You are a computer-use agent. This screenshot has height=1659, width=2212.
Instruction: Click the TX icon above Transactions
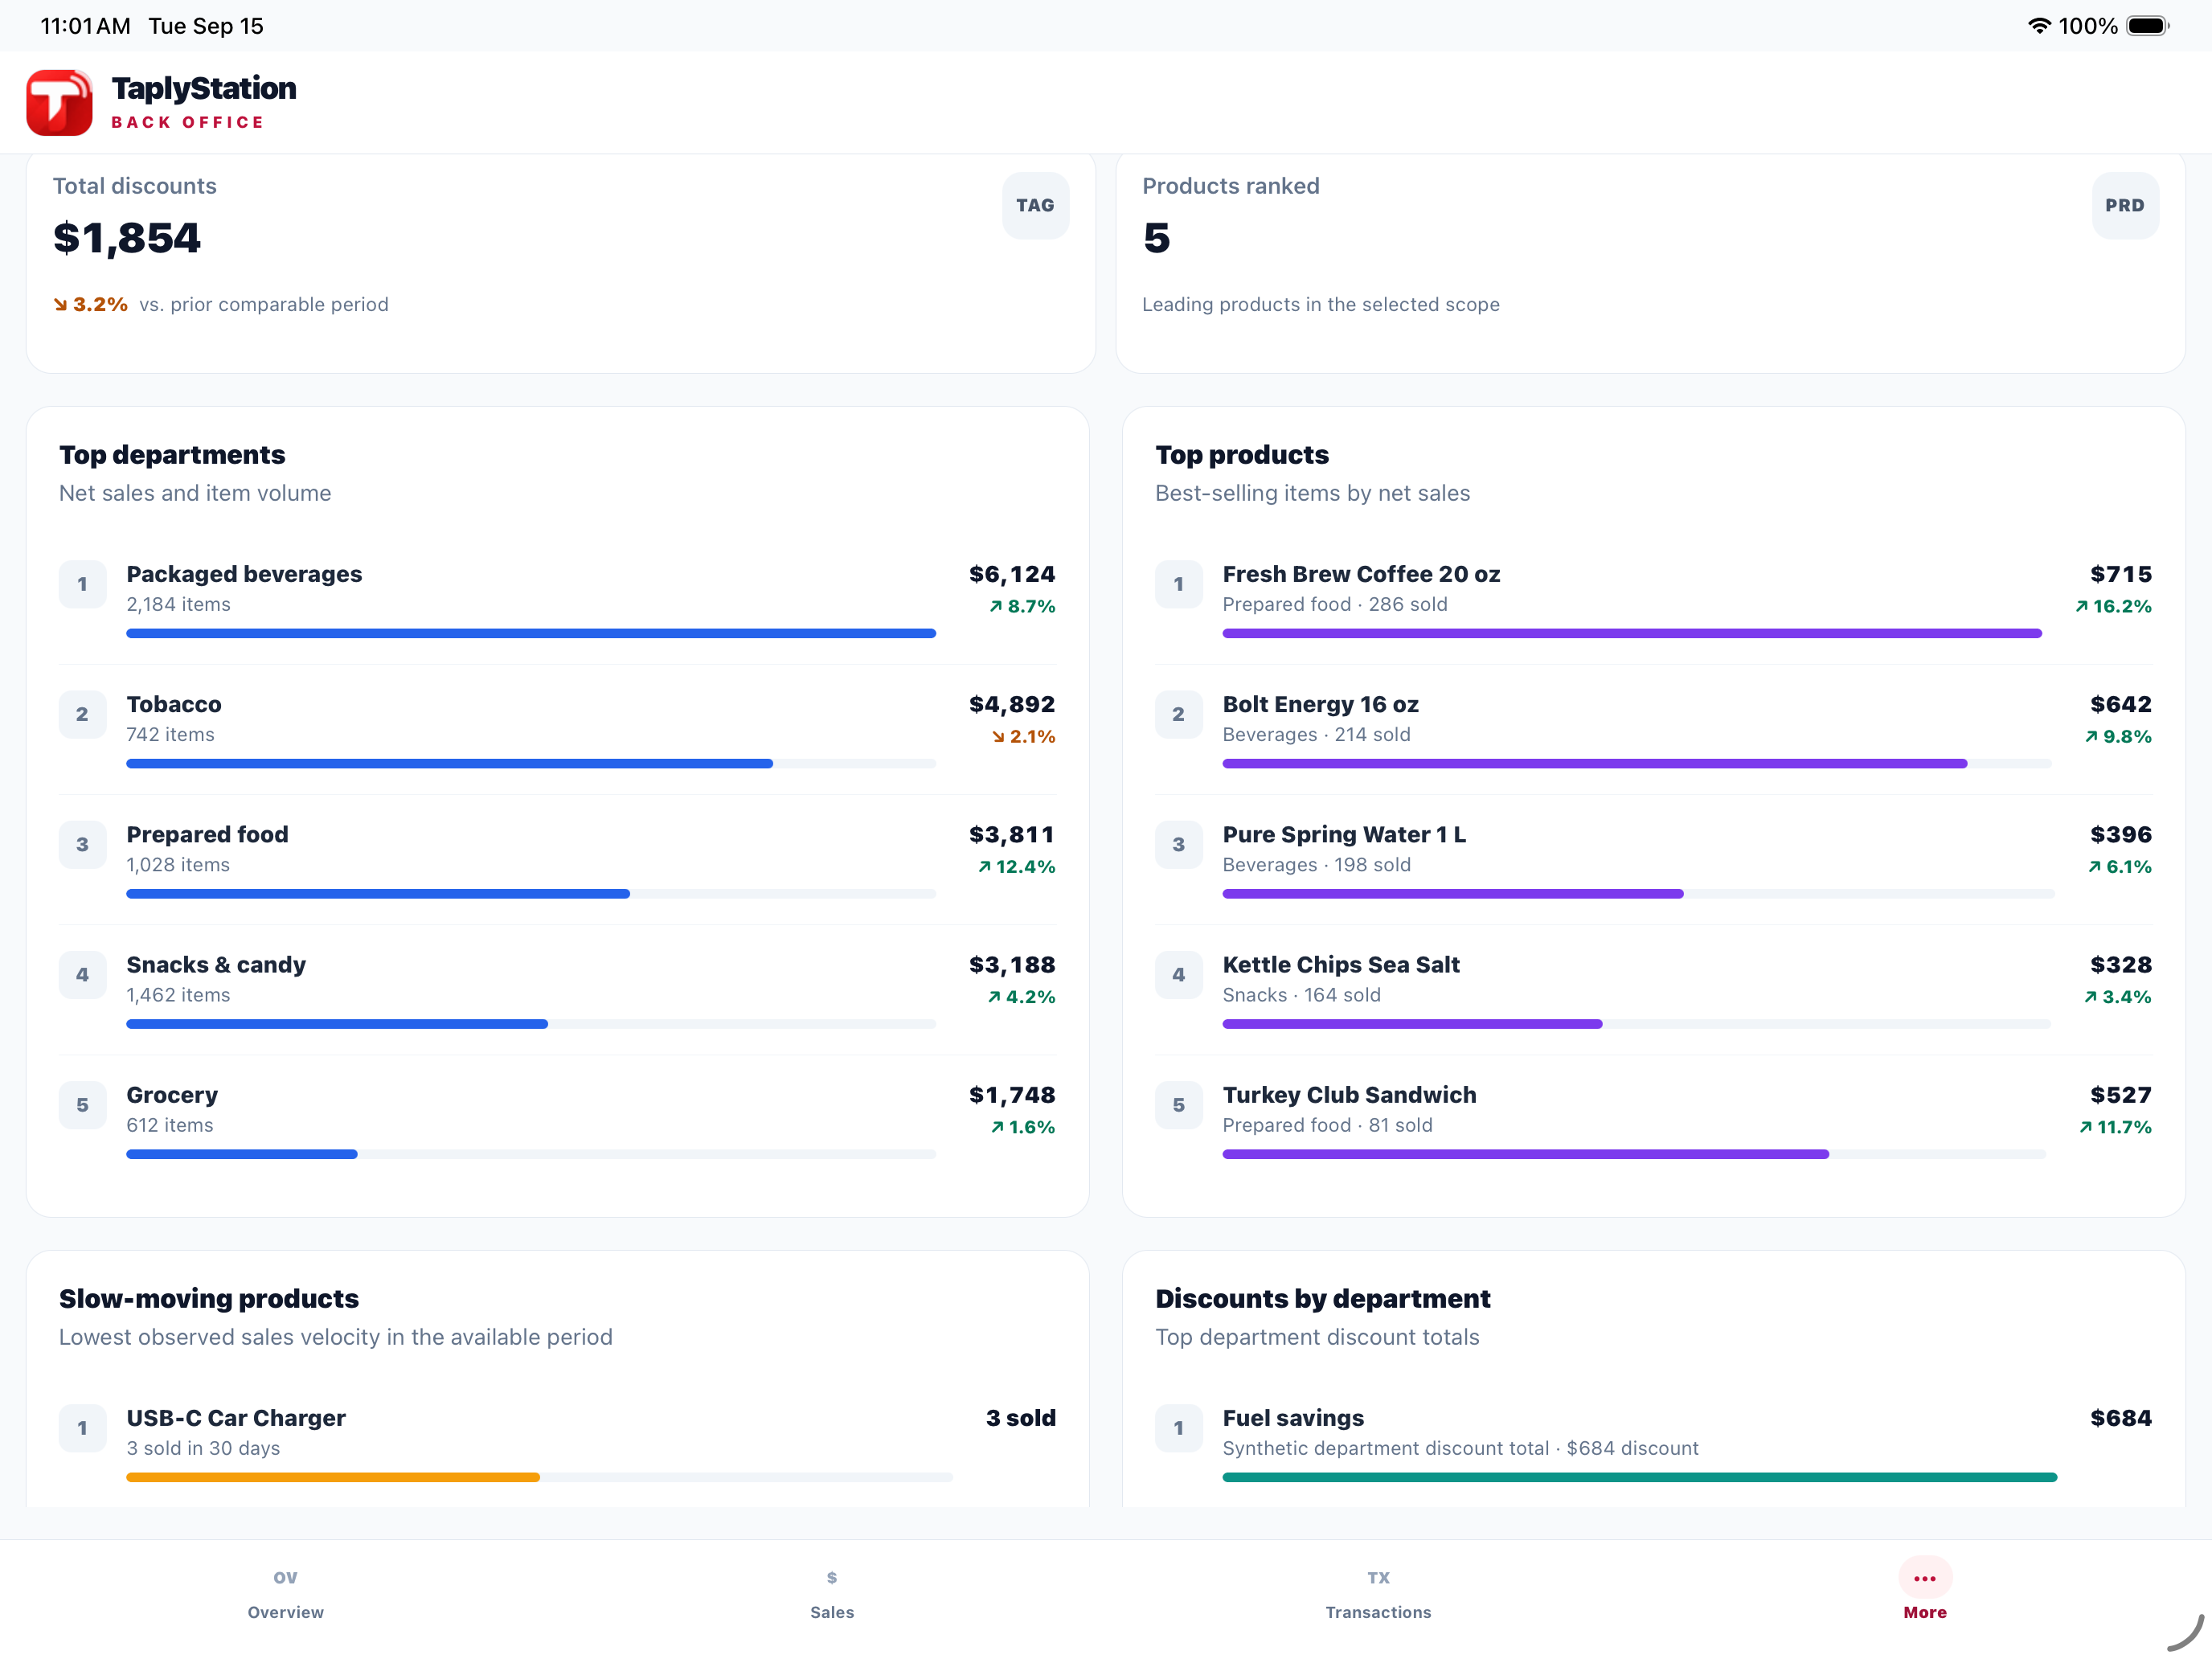(x=1378, y=1577)
